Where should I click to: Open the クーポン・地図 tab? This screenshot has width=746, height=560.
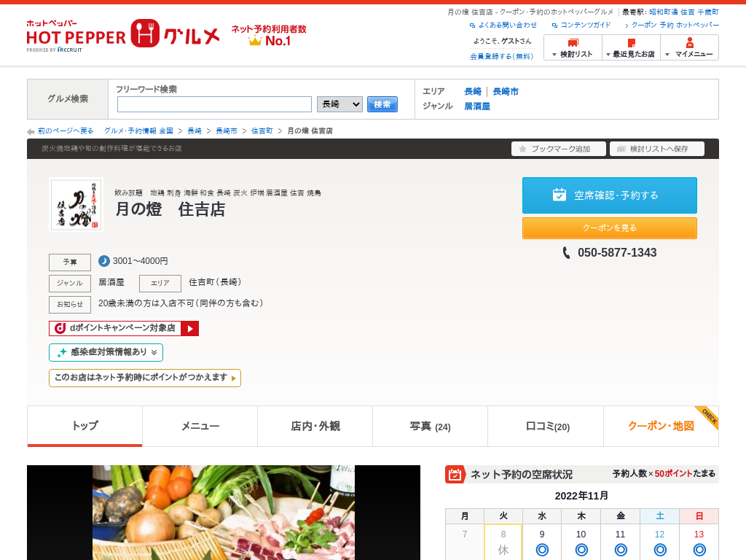click(661, 426)
